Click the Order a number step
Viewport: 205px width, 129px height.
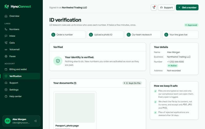(67, 35)
